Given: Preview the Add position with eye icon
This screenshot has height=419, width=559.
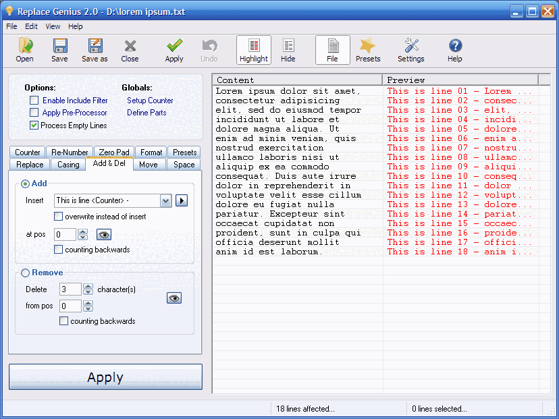Looking at the screenshot, I should tap(104, 235).
